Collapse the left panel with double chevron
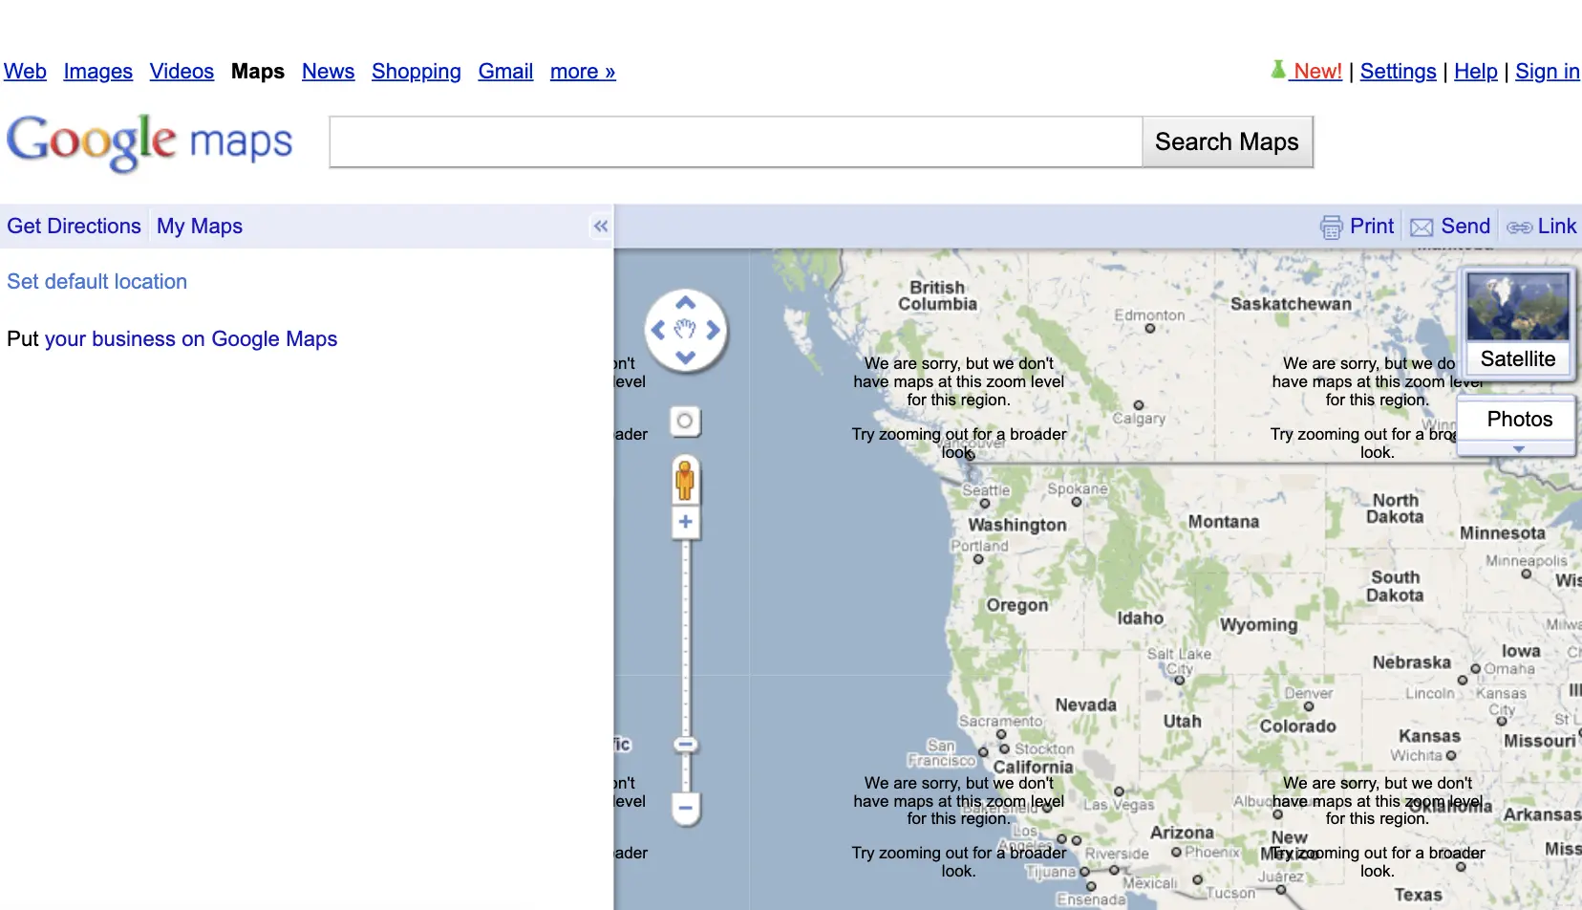The height and width of the screenshot is (910, 1582). pos(600,227)
